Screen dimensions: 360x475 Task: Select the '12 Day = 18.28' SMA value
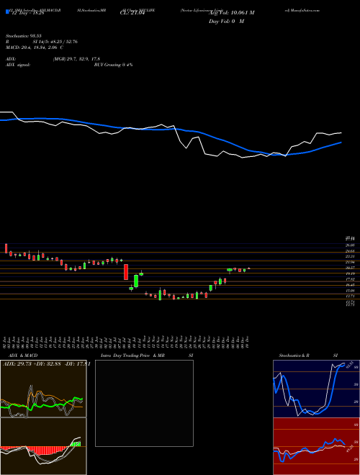tap(27, 13)
